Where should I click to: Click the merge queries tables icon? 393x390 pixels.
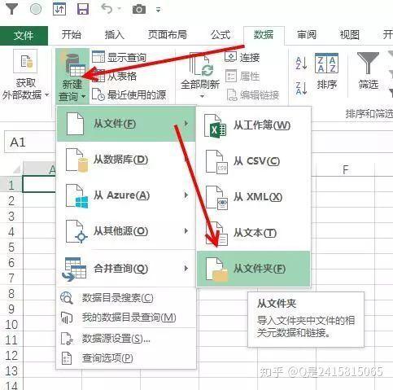pos(74,269)
